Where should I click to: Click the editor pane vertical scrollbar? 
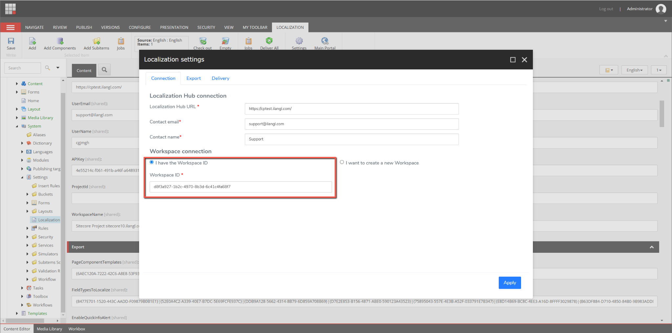pyautogui.click(x=661, y=114)
